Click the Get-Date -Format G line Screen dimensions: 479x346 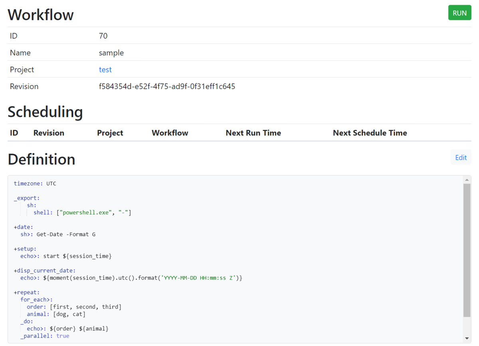pyautogui.click(x=58, y=234)
